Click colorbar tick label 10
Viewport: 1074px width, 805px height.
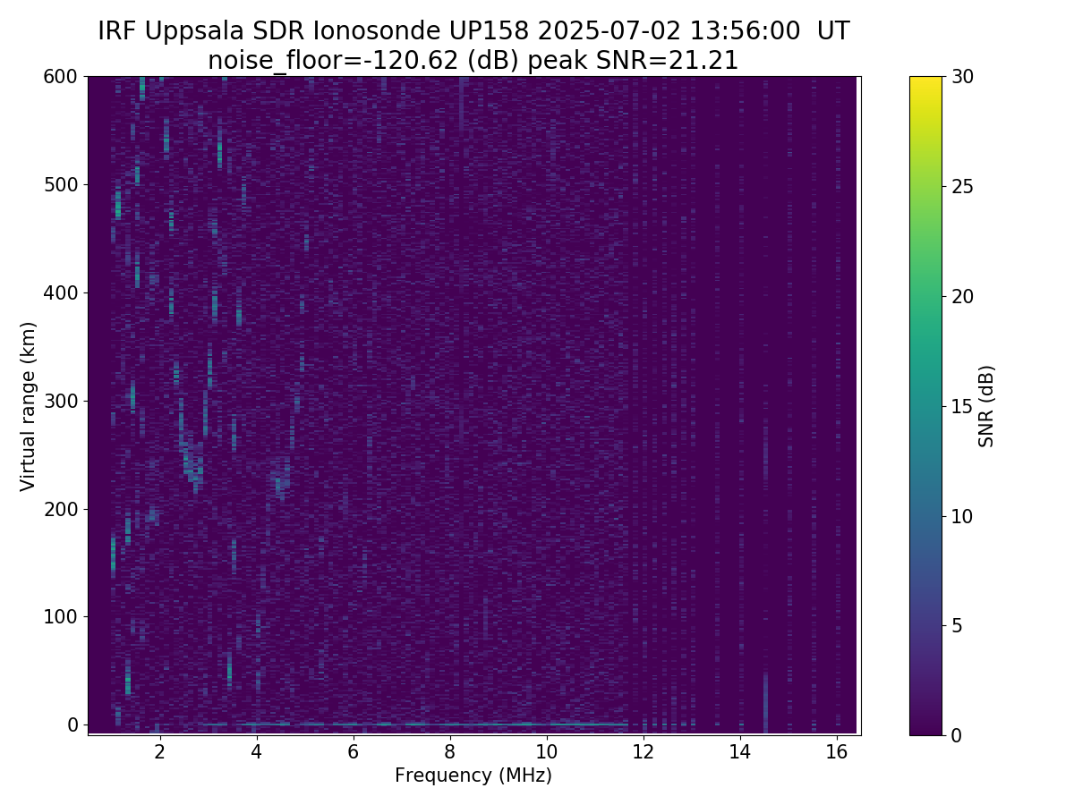click(962, 516)
